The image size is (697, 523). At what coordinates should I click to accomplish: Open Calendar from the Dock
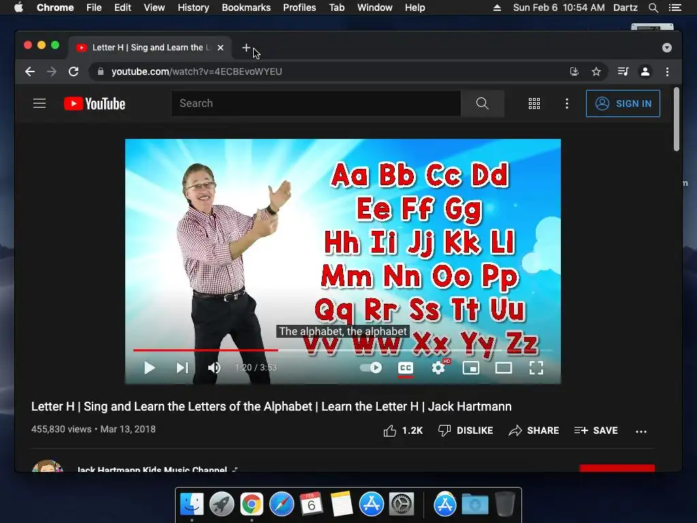coord(311,505)
